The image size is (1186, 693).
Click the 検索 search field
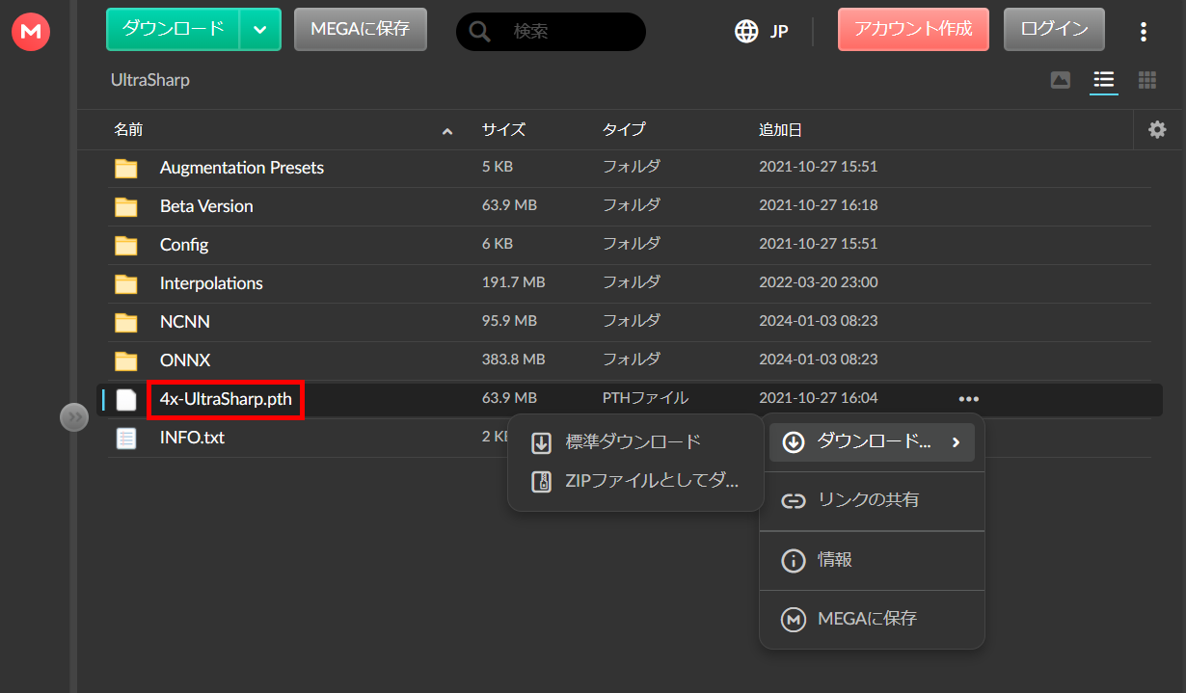point(569,32)
